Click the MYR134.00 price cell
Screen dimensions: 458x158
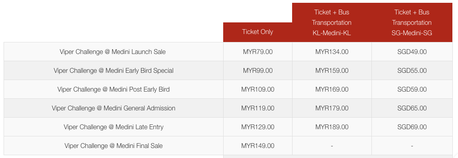coord(332,52)
